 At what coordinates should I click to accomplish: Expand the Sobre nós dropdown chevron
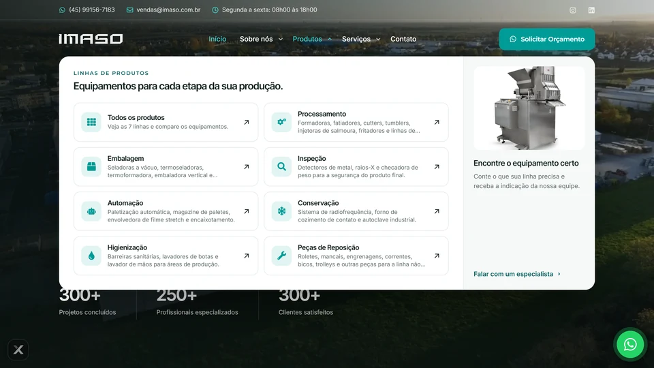coord(280,40)
